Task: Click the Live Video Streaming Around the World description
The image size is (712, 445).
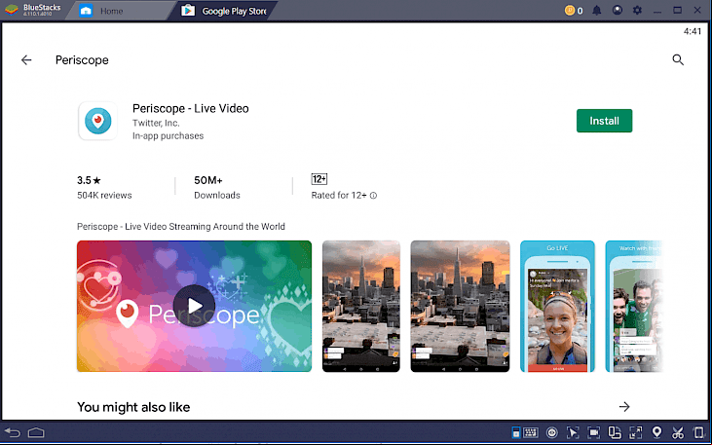Action: point(181,226)
